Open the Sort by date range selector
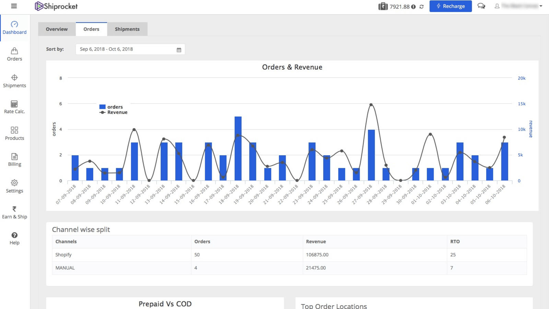 click(127, 49)
